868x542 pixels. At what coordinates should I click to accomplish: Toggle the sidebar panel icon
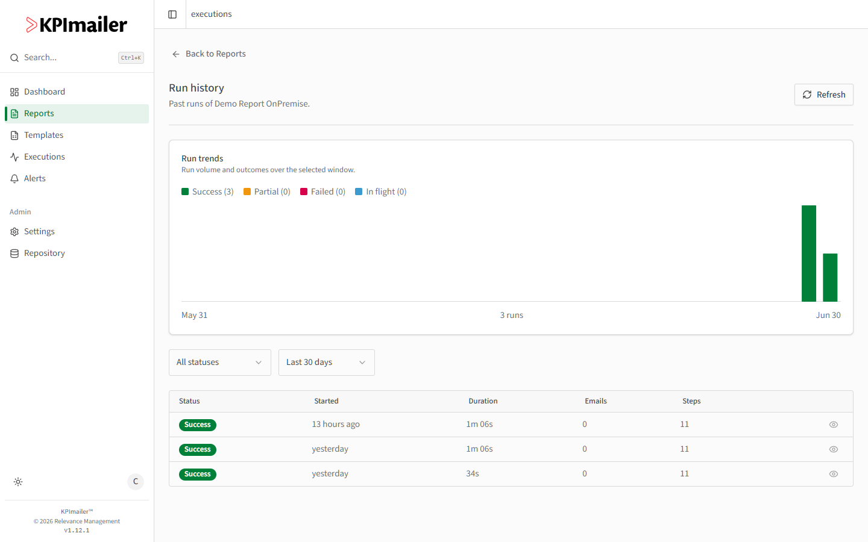click(x=172, y=14)
